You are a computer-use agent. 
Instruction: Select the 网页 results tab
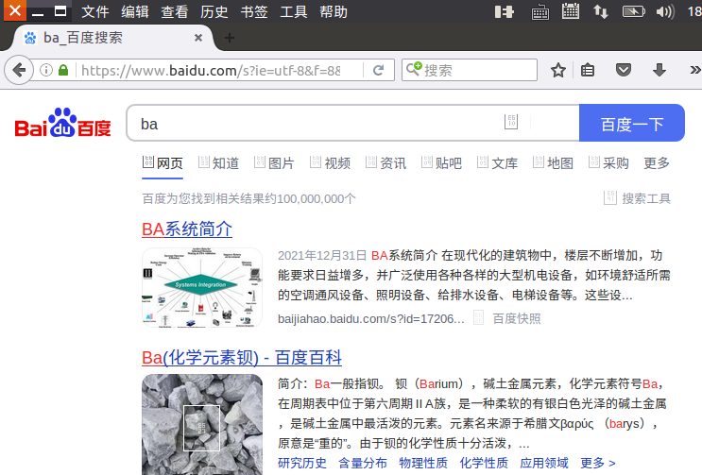click(163, 163)
